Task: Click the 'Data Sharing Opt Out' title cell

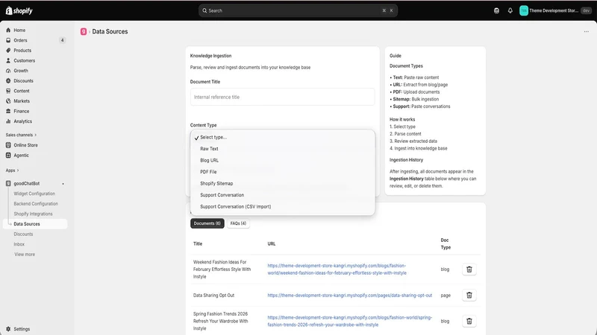Action: (x=213, y=295)
